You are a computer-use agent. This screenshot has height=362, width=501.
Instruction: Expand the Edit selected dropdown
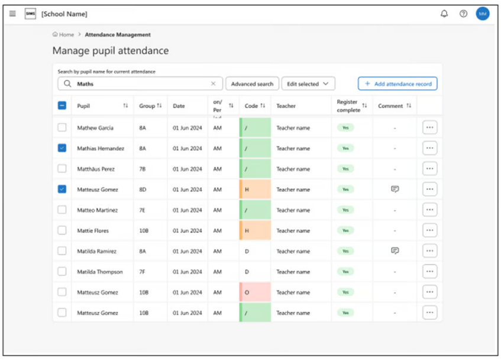click(x=308, y=84)
